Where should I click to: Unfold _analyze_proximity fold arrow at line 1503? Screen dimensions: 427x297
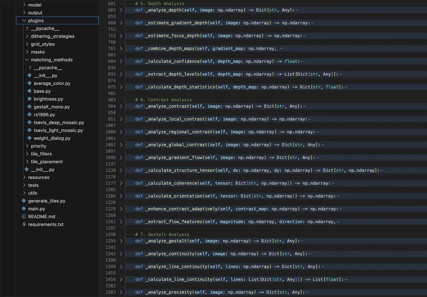(x=121, y=292)
